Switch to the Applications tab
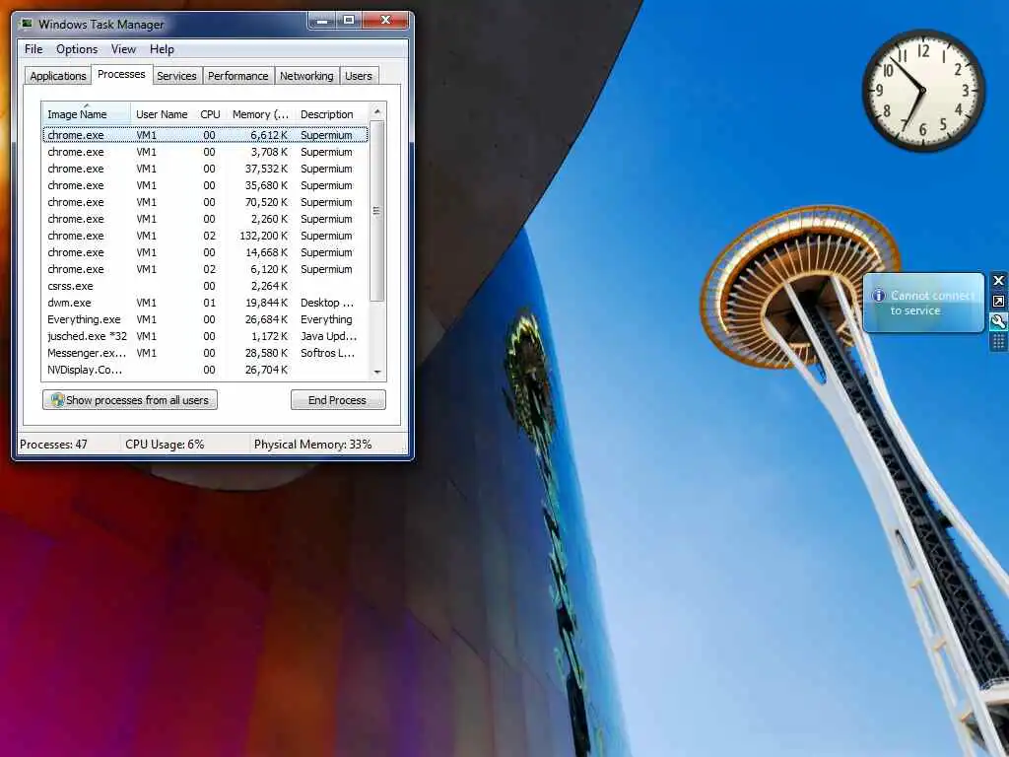This screenshot has width=1009, height=757. 58,76
